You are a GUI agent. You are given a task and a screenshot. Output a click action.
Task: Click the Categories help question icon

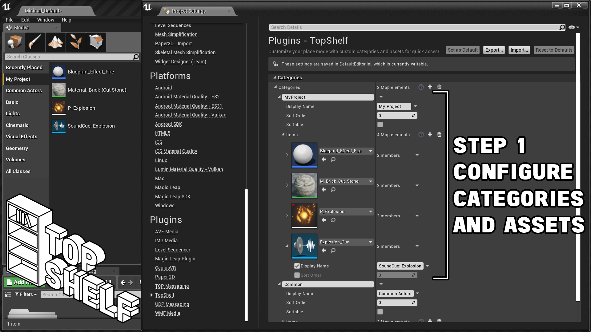pos(421,87)
